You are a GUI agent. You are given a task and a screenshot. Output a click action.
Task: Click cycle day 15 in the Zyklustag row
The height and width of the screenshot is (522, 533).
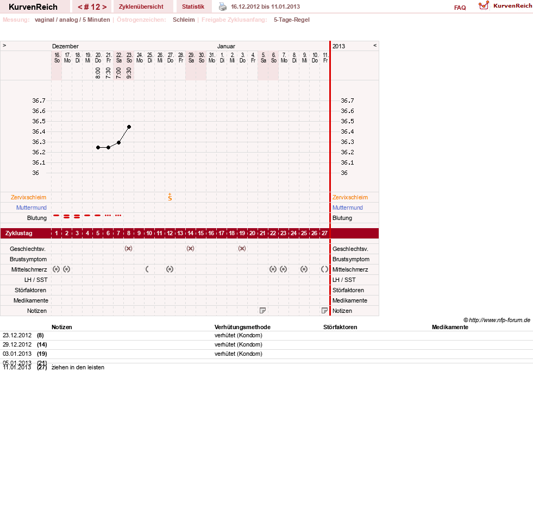tap(201, 233)
